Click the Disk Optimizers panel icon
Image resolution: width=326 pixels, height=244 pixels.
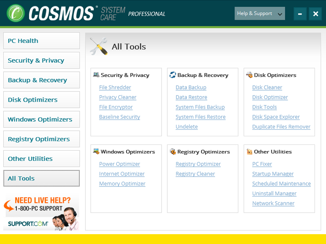click(x=249, y=75)
